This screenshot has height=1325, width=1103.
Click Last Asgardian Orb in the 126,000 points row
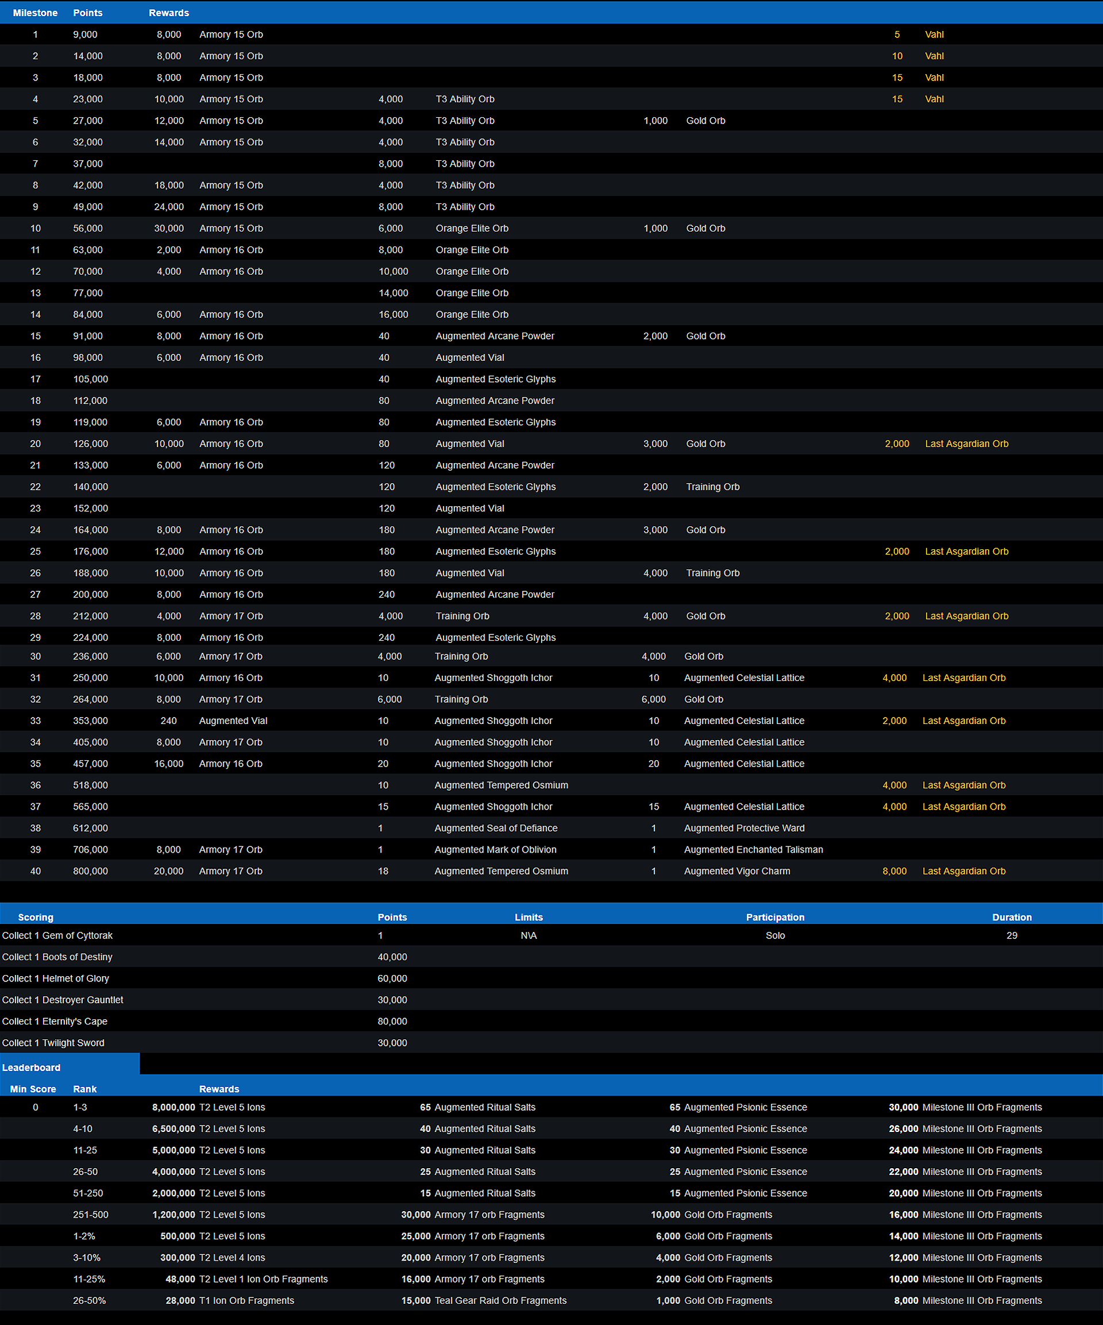point(967,444)
